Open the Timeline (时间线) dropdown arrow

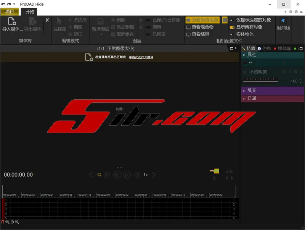point(283,32)
